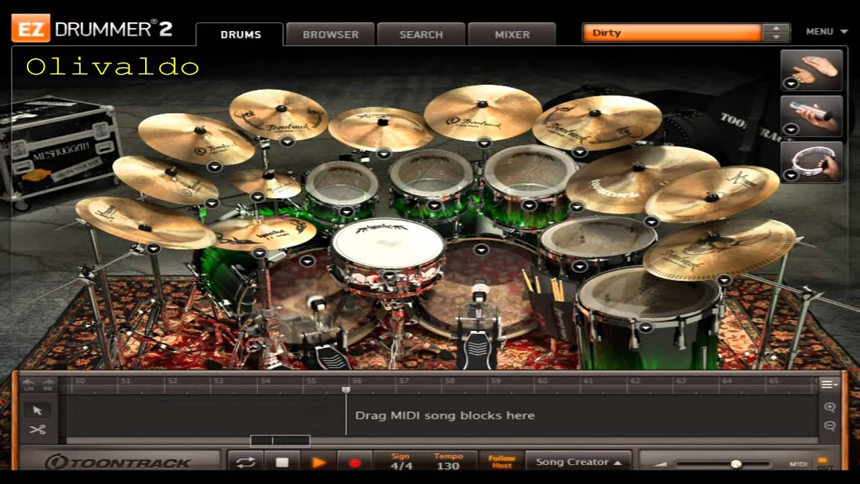This screenshot has height=484, width=860.
Task: Open the right kick drum dropdown arrow
Action: [x=482, y=249]
